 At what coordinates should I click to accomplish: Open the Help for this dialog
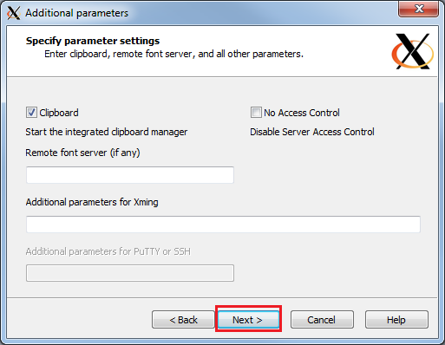pos(396,320)
